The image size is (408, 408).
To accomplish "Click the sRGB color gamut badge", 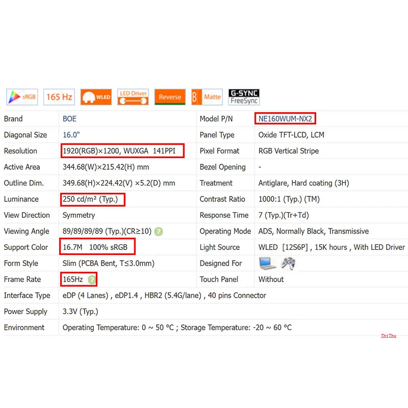I will pos(22,97).
